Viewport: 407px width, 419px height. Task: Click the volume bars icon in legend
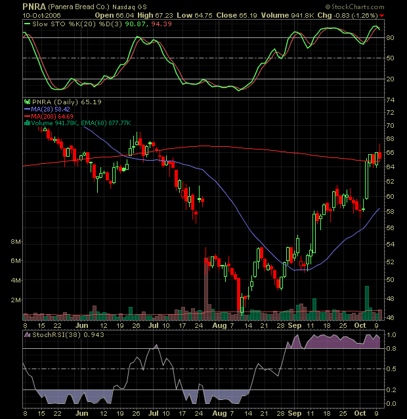tap(27, 123)
